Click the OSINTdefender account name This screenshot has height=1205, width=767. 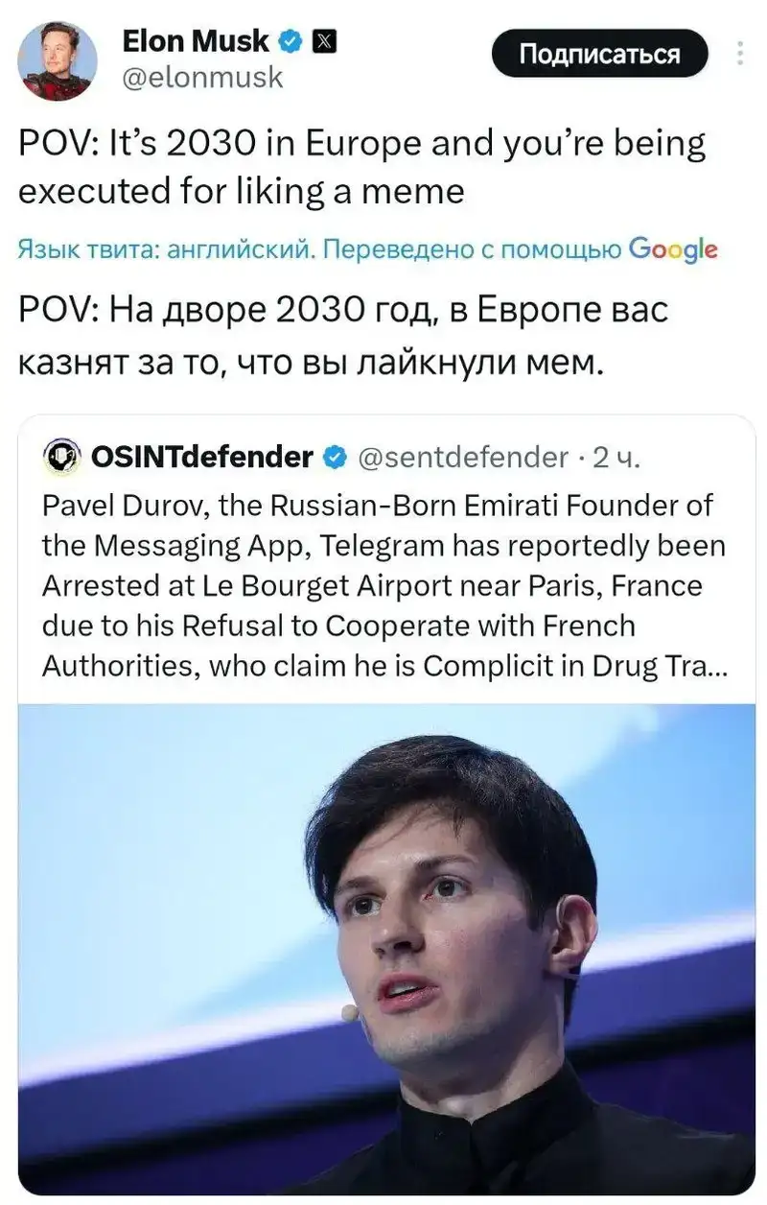(x=201, y=458)
